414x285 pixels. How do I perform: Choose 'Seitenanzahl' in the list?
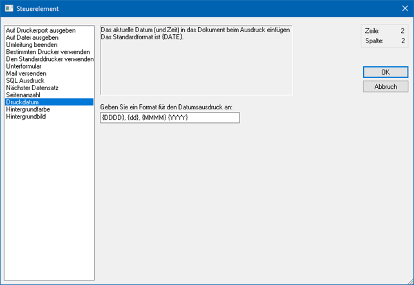[24, 95]
